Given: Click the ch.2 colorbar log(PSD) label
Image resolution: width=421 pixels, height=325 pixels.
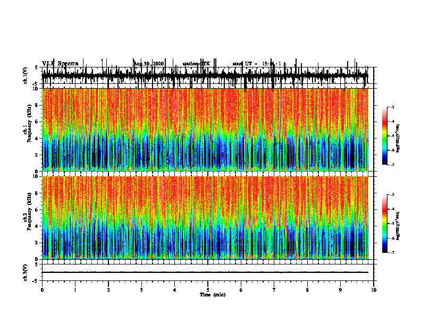Looking at the screenshot, I should [x=398, y=226].
